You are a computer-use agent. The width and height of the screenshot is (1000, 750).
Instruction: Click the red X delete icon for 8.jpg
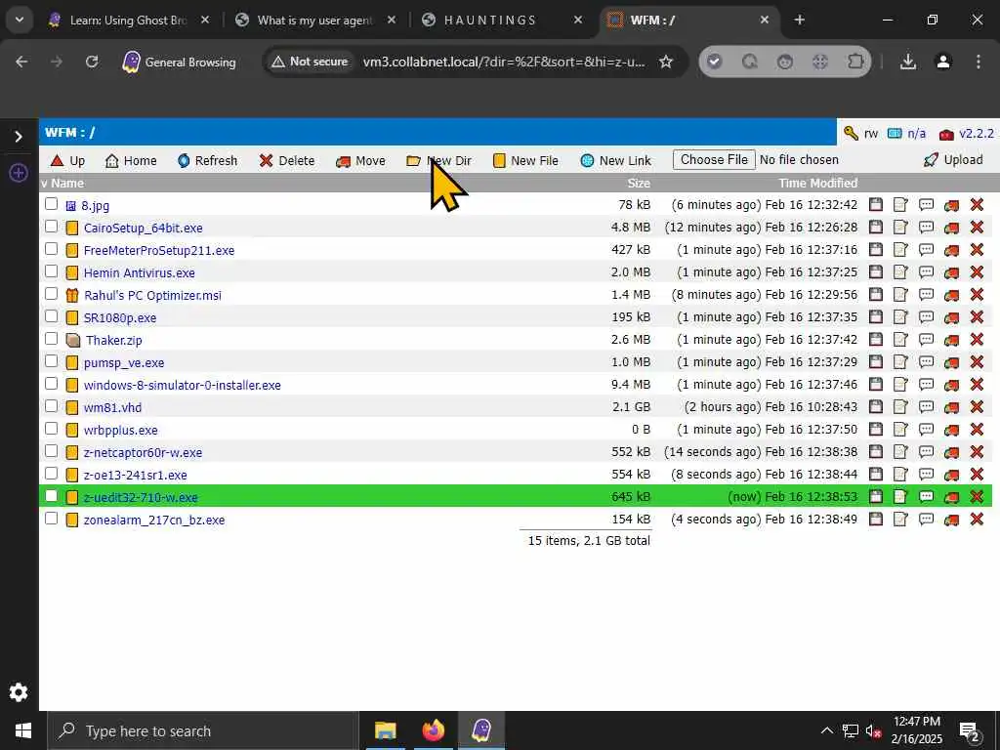(x=977, y=205)
